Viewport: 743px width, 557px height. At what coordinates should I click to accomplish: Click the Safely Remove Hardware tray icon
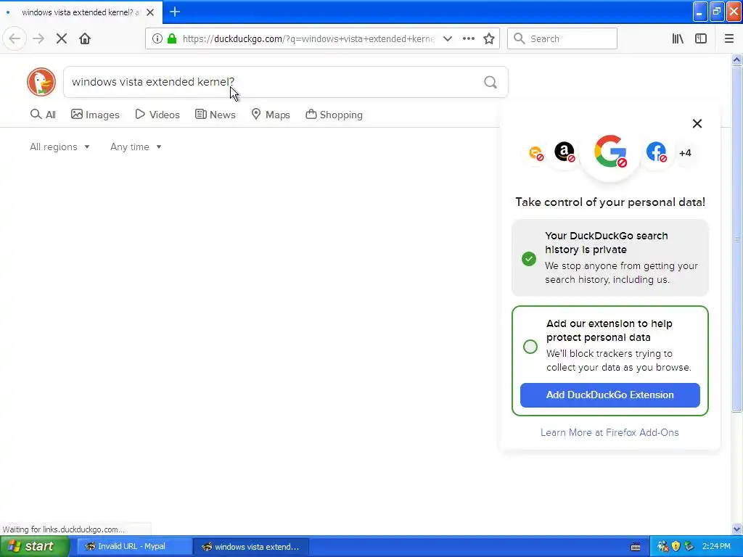tap(689, 546)
